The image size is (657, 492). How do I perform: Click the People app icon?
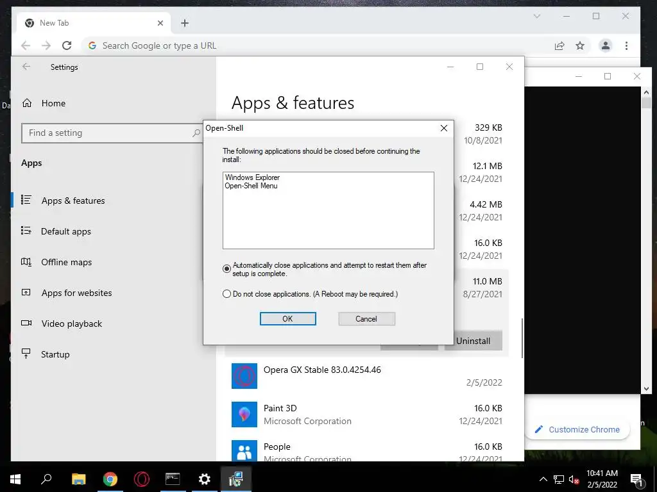pos(244,451)
